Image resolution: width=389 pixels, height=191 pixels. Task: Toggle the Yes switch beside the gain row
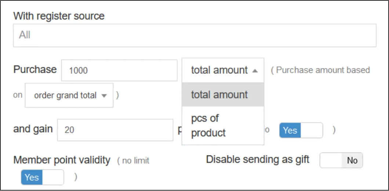[x=301, y=130]
